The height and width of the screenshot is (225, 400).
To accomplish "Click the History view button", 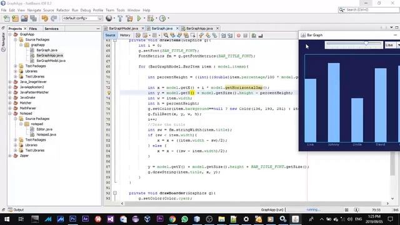I will click(x=125, y=35).
